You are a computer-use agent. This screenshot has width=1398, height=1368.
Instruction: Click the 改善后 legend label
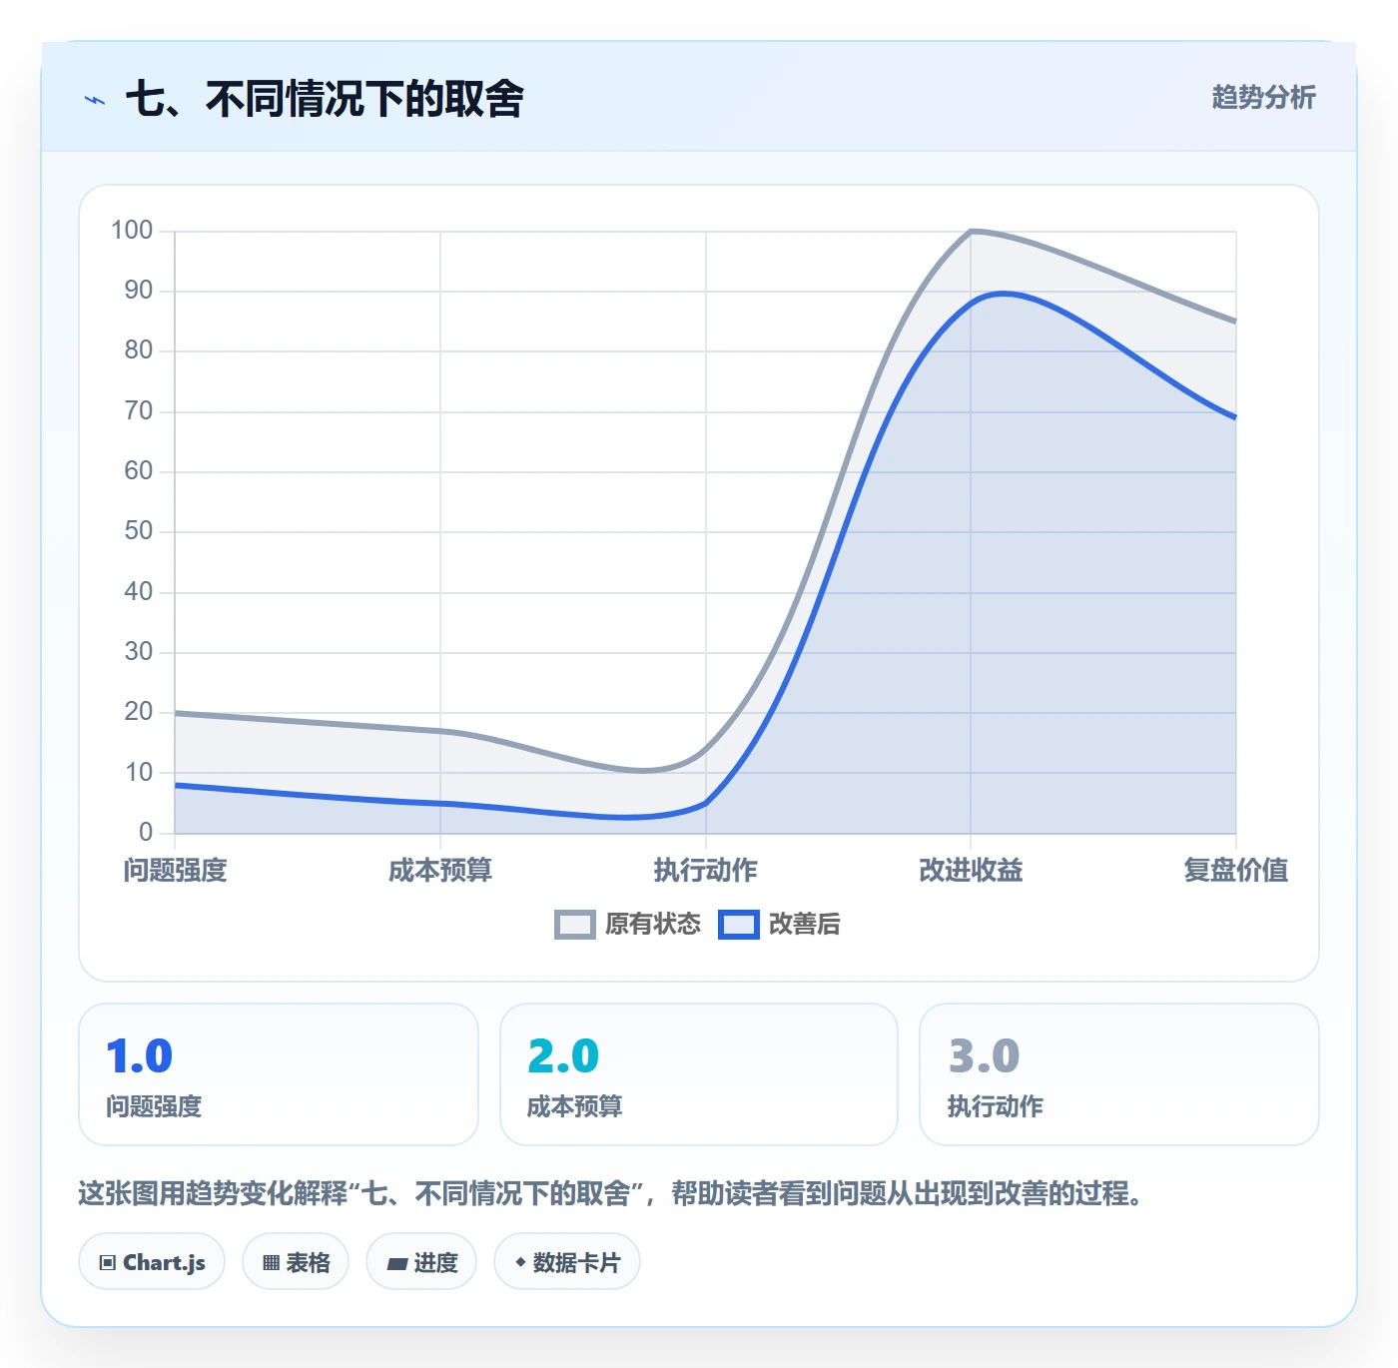[x=804, y=925]
